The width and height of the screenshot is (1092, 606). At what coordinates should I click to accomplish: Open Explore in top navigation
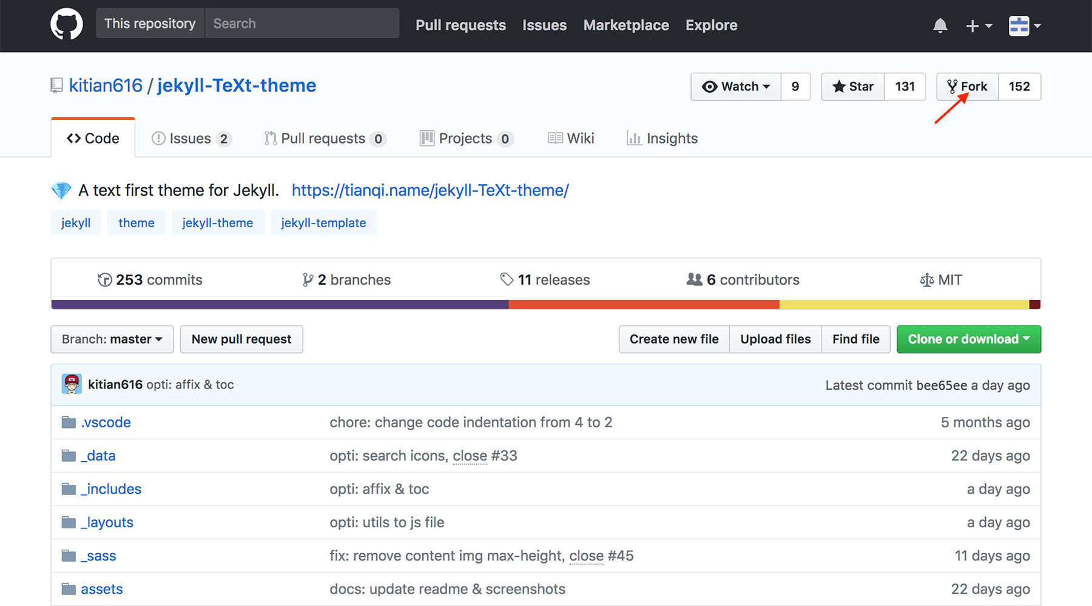point(712,25)
